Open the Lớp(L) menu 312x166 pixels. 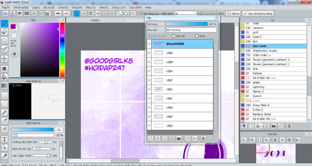36,7
